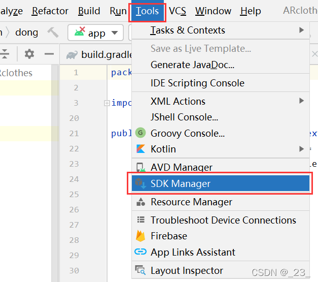This screenshot has height=282, width=318.
Task: Click the Gradle elephant icon on tab
Action: [72, 55]
